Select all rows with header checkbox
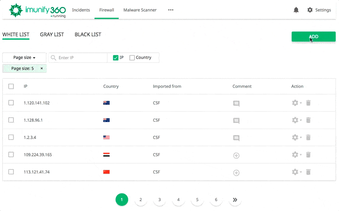The height and width of the screenshot is (211, 339). [11, 86]
